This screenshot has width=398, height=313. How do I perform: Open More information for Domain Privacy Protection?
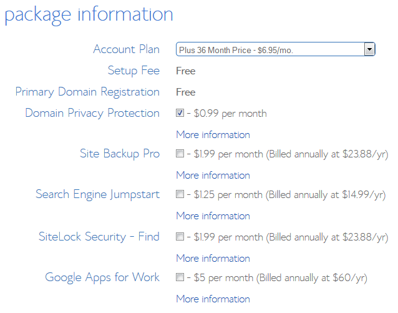click(213, 134)
